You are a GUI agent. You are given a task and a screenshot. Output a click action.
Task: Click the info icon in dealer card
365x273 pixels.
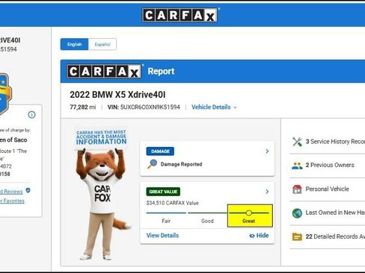pos(31,115)
